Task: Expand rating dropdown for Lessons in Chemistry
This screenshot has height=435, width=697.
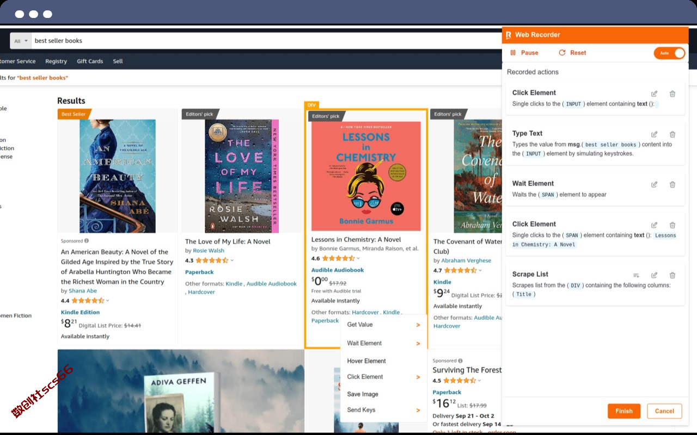Action: 358,258
